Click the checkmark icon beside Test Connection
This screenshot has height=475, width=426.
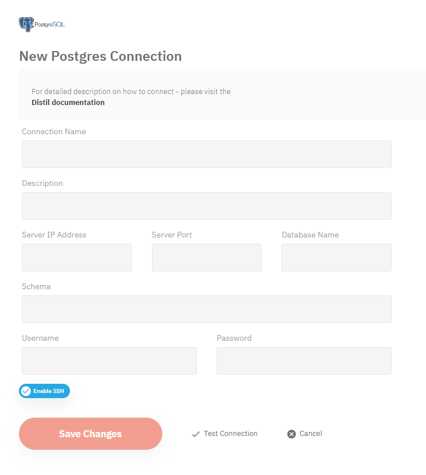pos(196,434)
